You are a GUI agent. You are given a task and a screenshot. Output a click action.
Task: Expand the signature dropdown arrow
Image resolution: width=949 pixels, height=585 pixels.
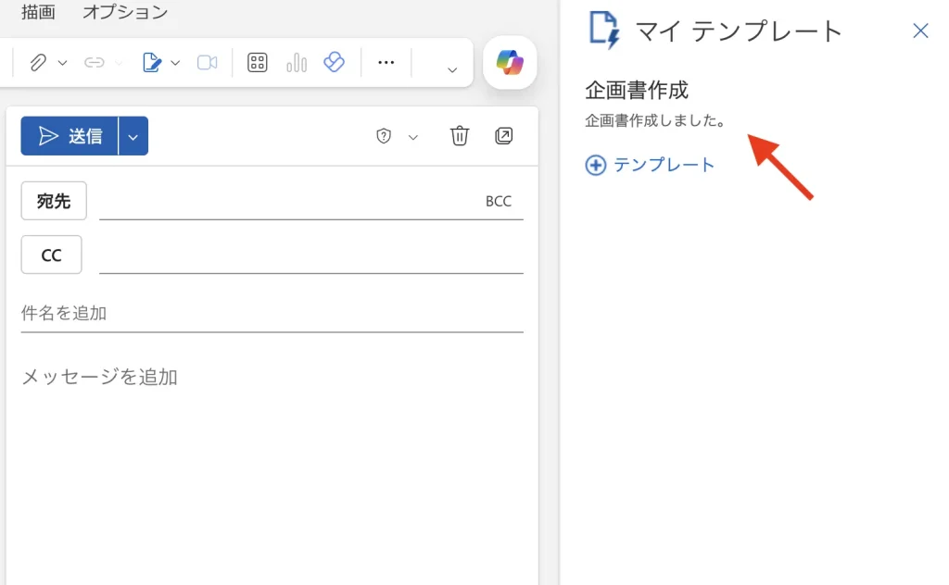(175, 63)
